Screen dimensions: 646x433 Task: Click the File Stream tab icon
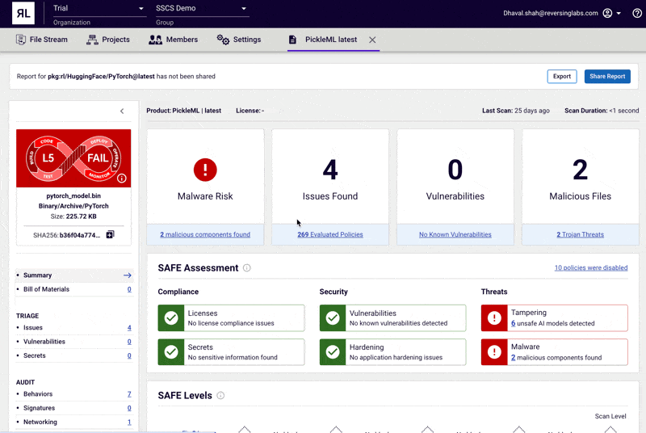(x=21, y=40)
